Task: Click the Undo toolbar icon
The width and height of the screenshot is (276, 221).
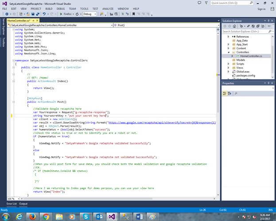Action: click(x=43, y=14)
